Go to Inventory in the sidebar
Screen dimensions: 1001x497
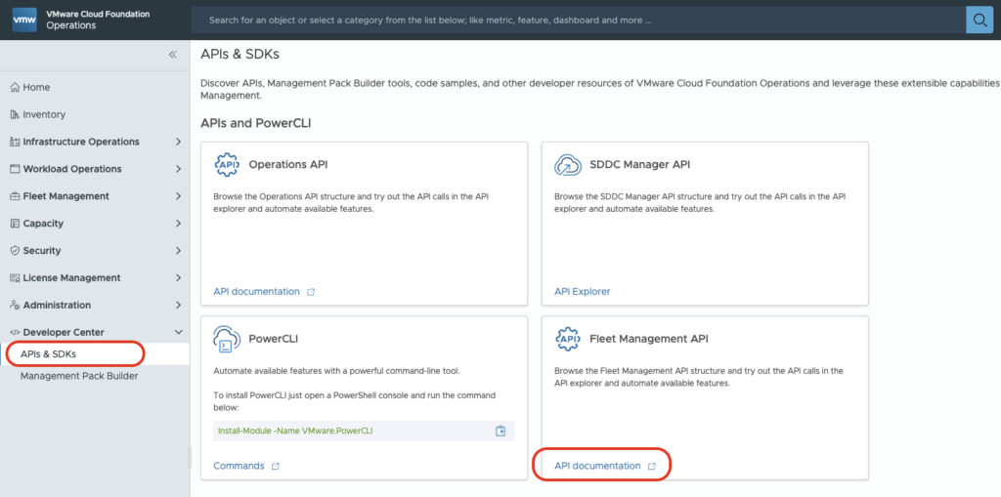(x=44, y=114)
